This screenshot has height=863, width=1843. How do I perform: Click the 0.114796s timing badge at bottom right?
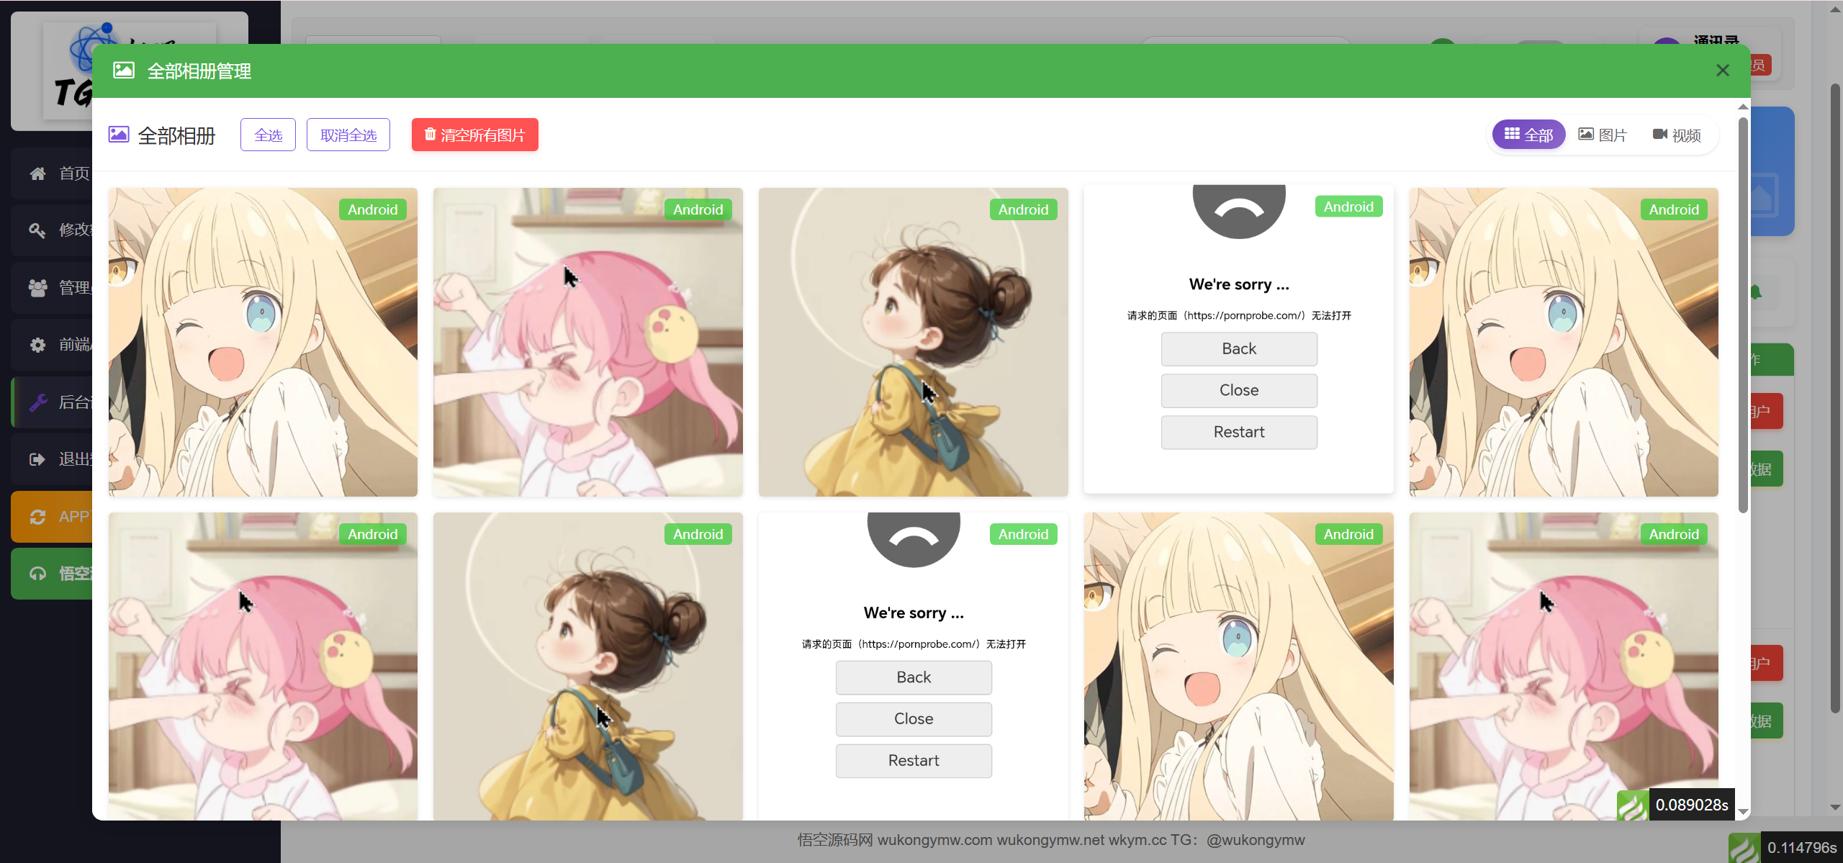(x=1802, y=847)
